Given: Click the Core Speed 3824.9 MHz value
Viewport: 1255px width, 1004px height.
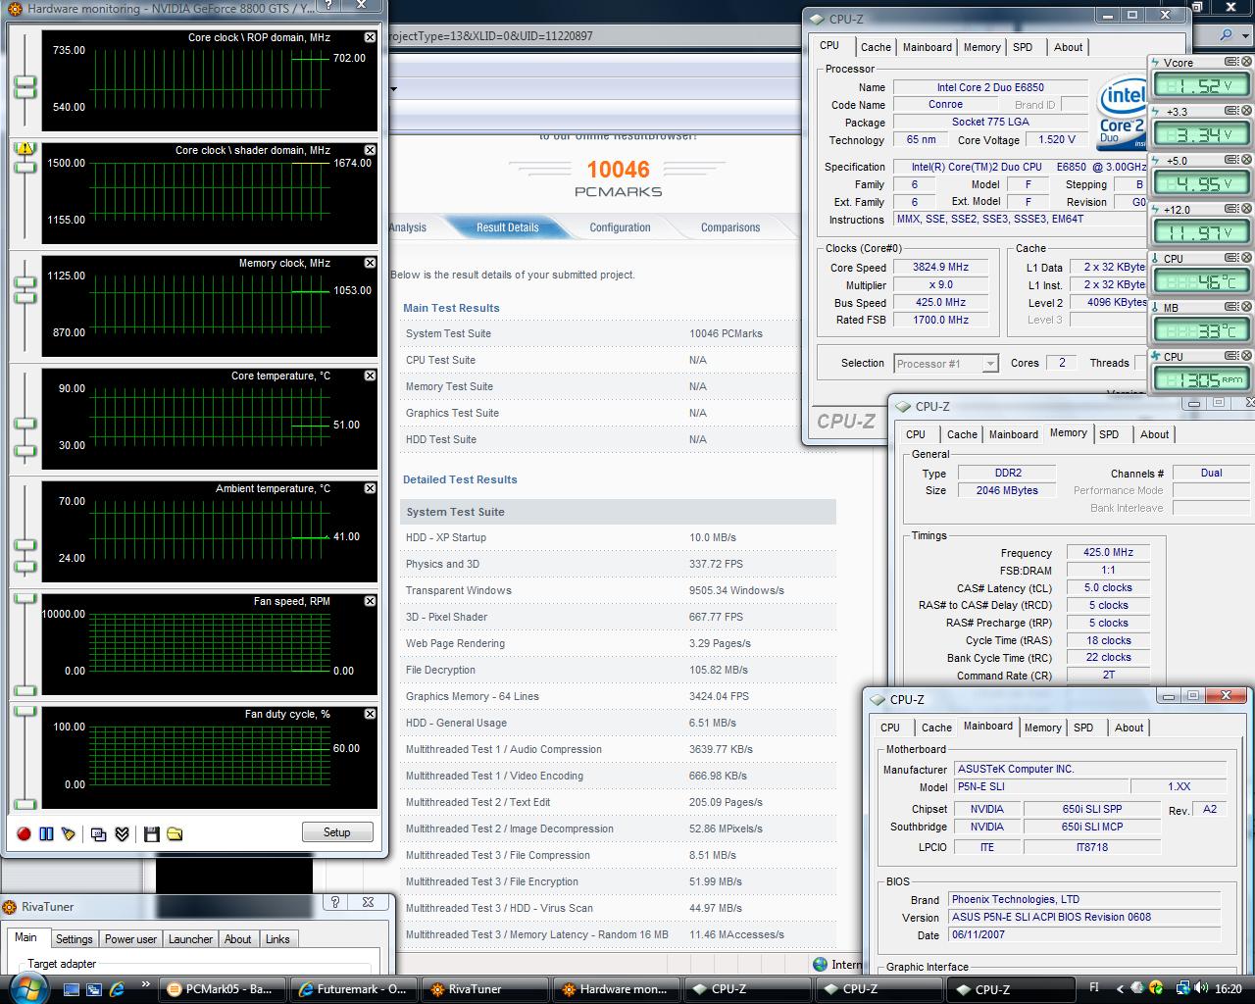Looking at the screenshot, I should click(x=939, y=268).
